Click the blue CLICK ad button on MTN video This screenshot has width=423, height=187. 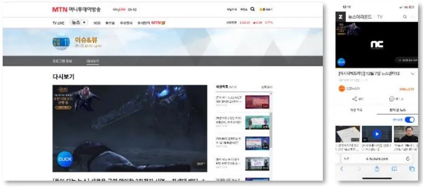[x=65, y=159]
